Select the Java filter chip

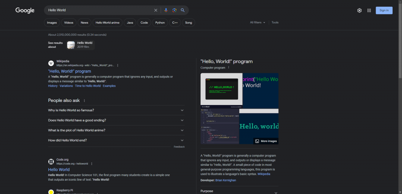click(130, 22)
